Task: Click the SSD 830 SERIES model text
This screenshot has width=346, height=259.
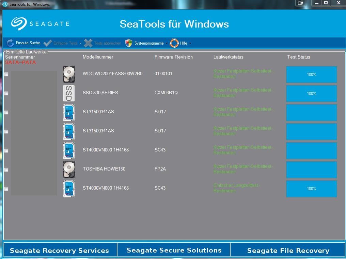Action: [x=100, y=93]
